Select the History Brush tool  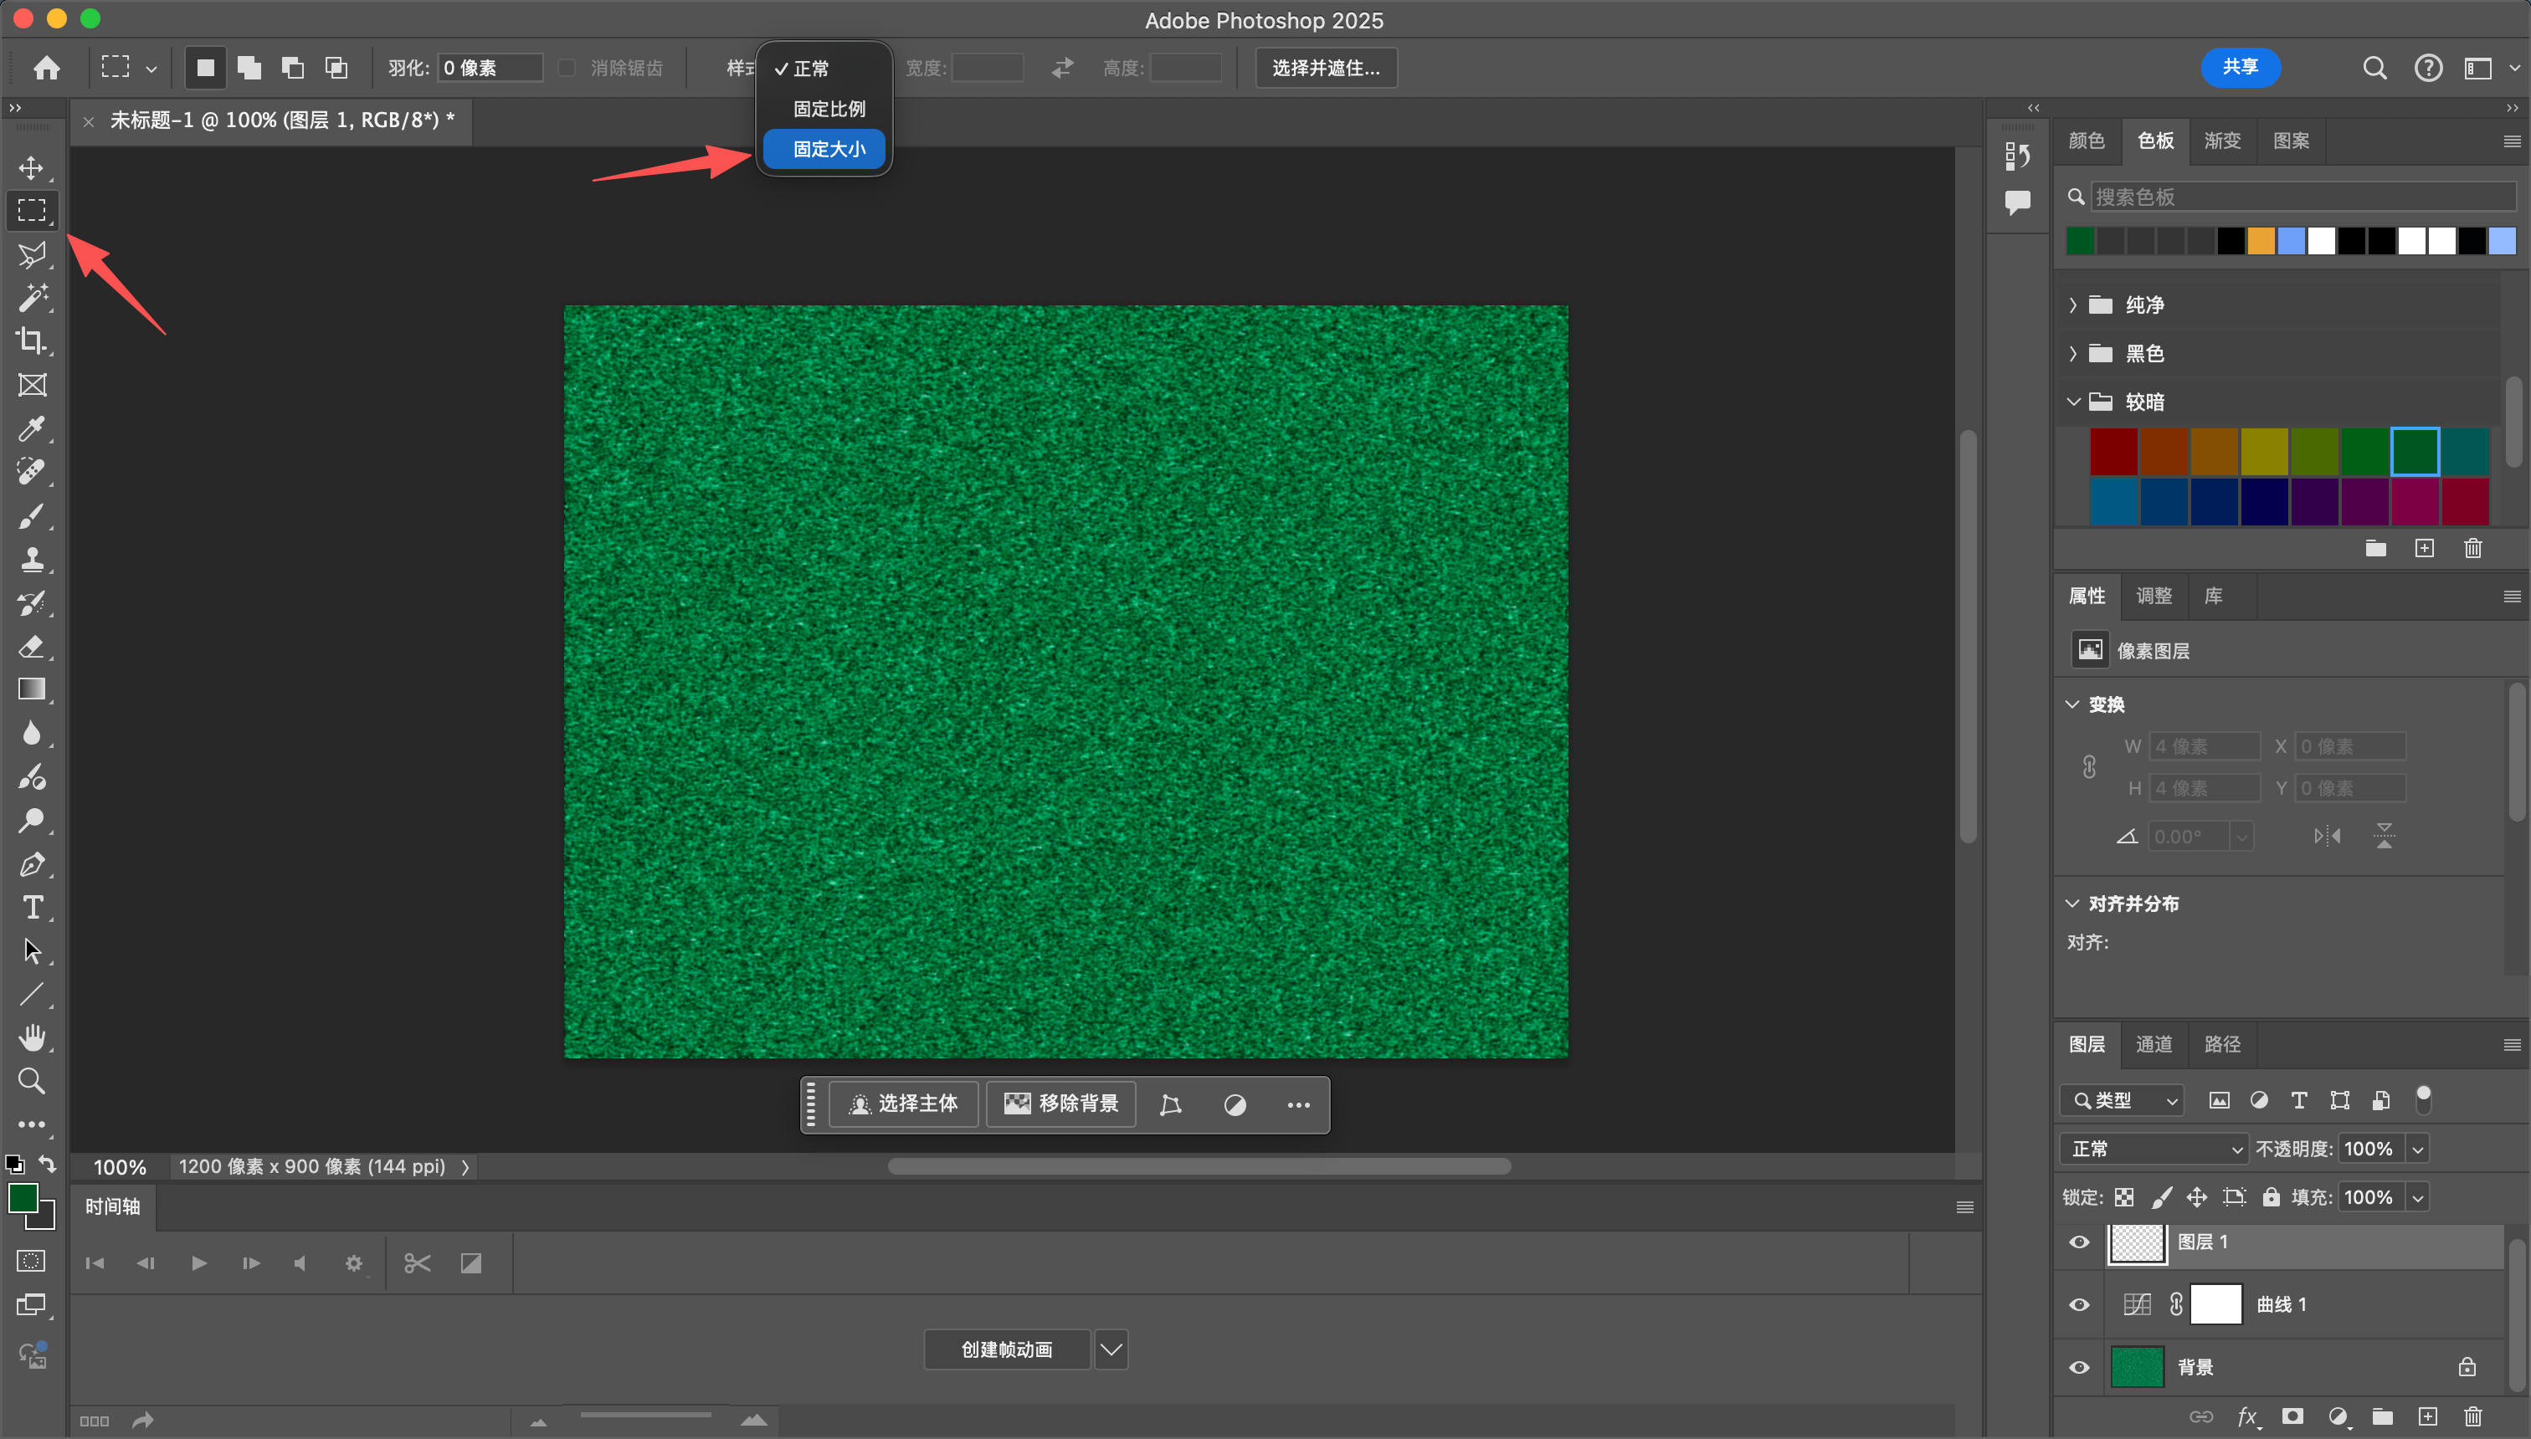32,602
